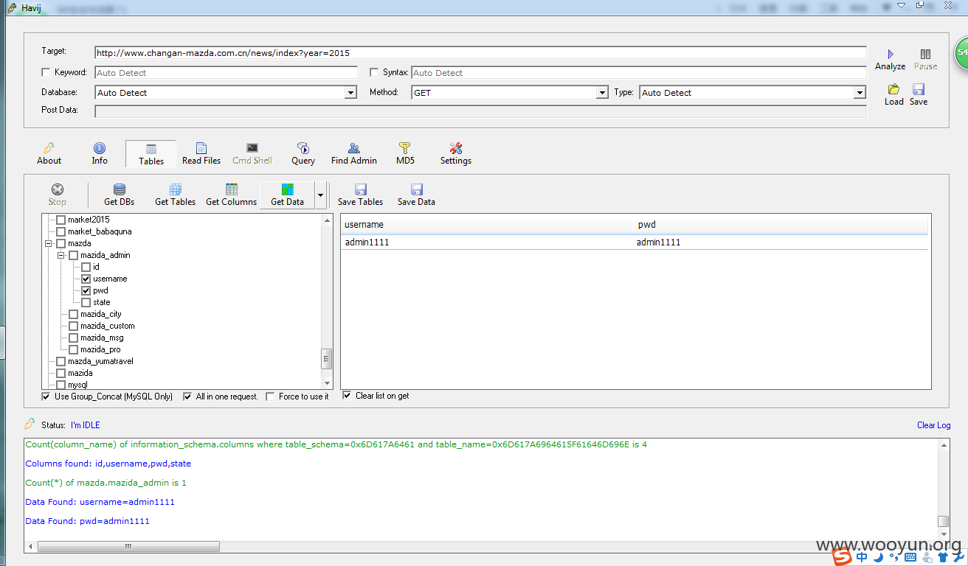The width and height of the screenshot is (968, 566).
Task: Uncheck the pwd column checkbox
Action: tap(86, 290)
